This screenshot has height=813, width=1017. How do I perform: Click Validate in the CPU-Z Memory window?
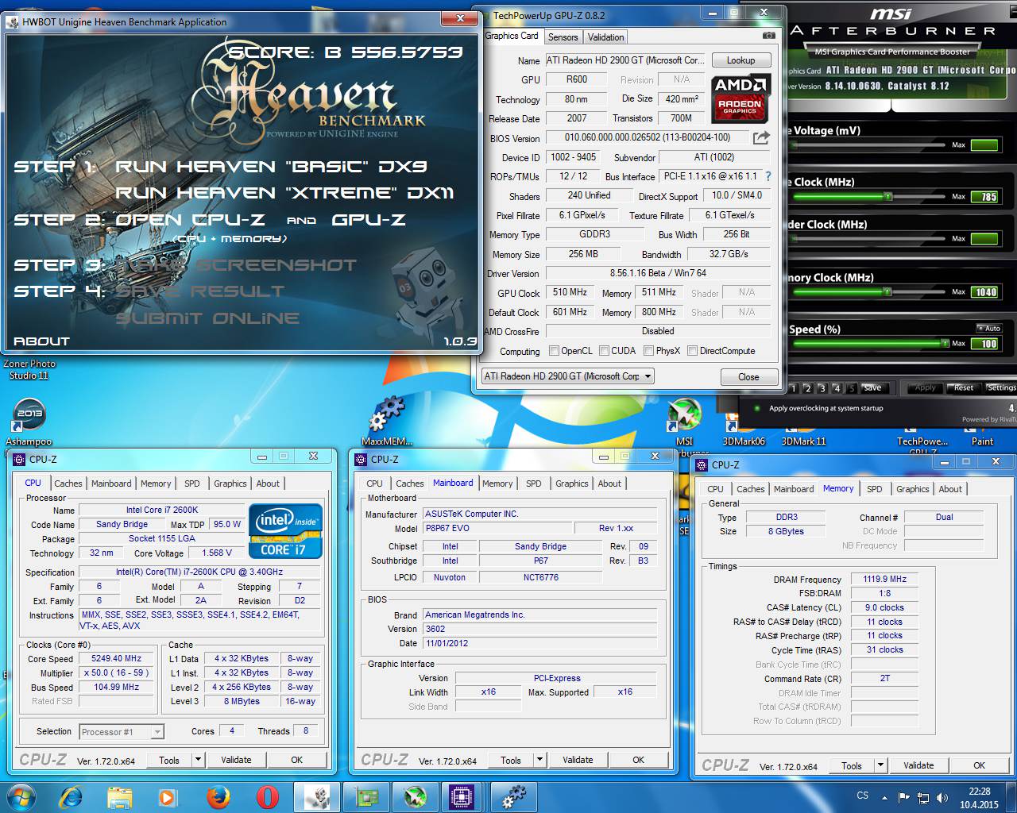[918, 765]
